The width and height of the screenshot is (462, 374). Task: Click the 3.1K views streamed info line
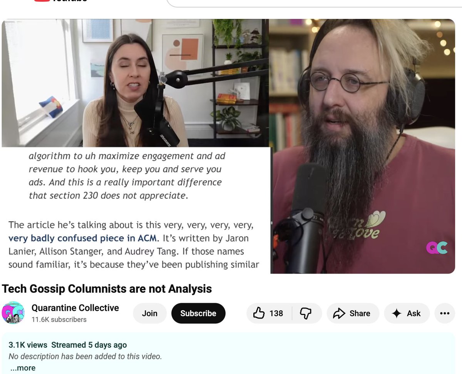(68, 345)
